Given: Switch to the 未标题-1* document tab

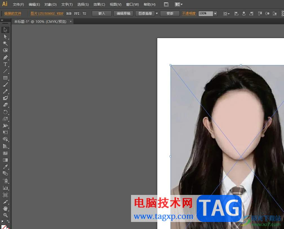Looking at the screenshot, I should 40,21.
